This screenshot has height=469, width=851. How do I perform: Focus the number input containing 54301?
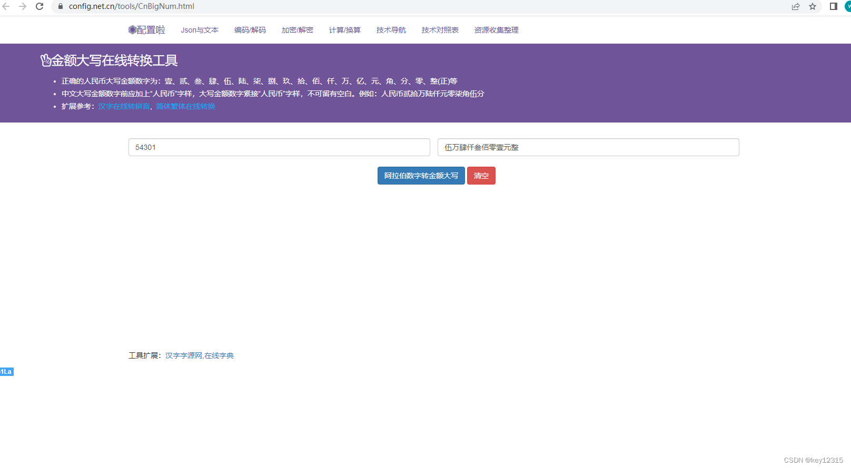click(x=279, y=147)
